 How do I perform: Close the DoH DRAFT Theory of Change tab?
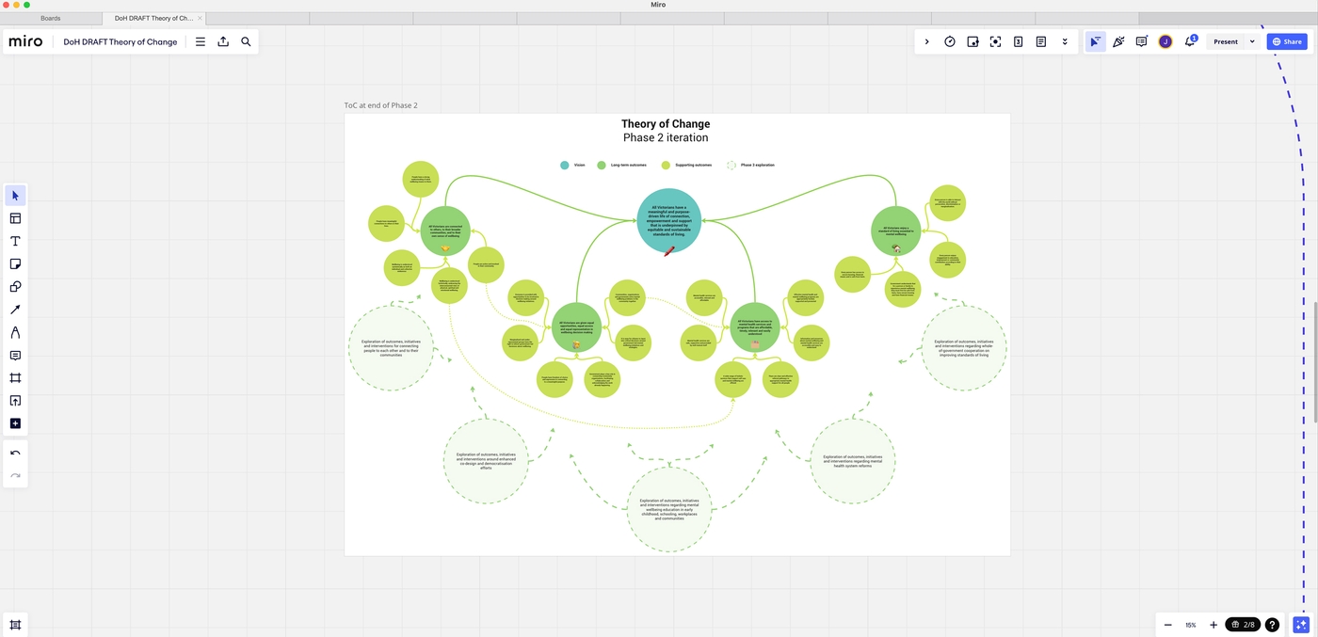(200, 18)
